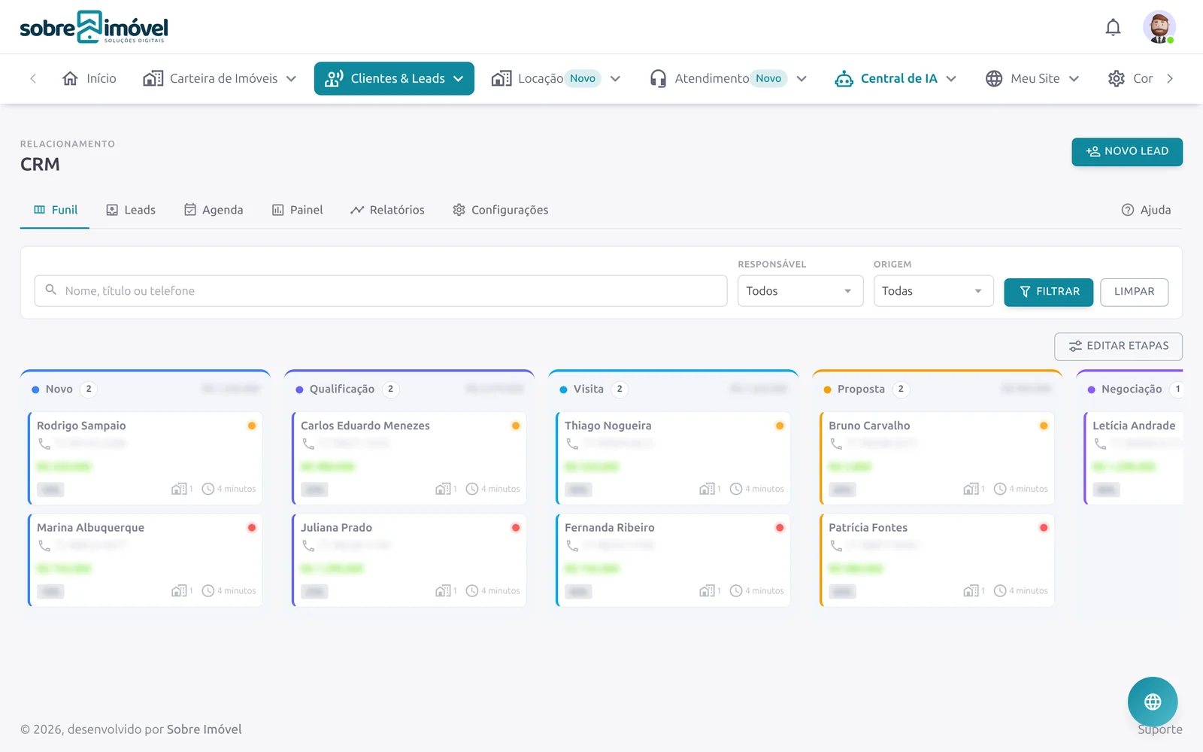
Task: Click the property icon on Patrícia Fontes card
Action: 971,591
